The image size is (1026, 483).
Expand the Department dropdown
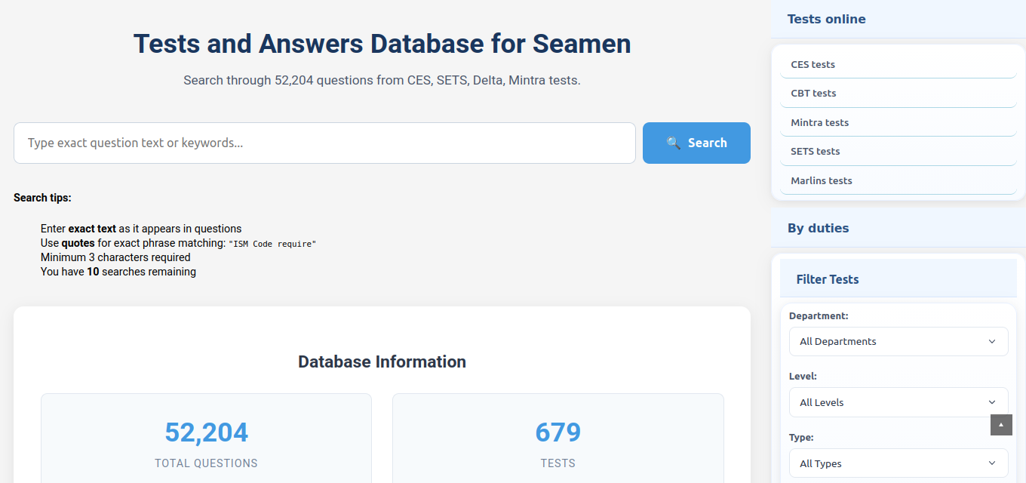(x=898, y=341)
